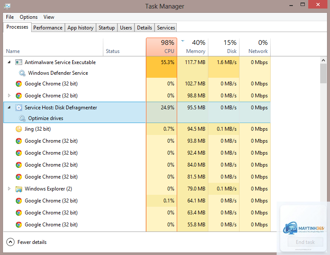Switch to the App history tab
This screenshot has width=330, height=255.
pyautogui.click(x=80, y=28)
